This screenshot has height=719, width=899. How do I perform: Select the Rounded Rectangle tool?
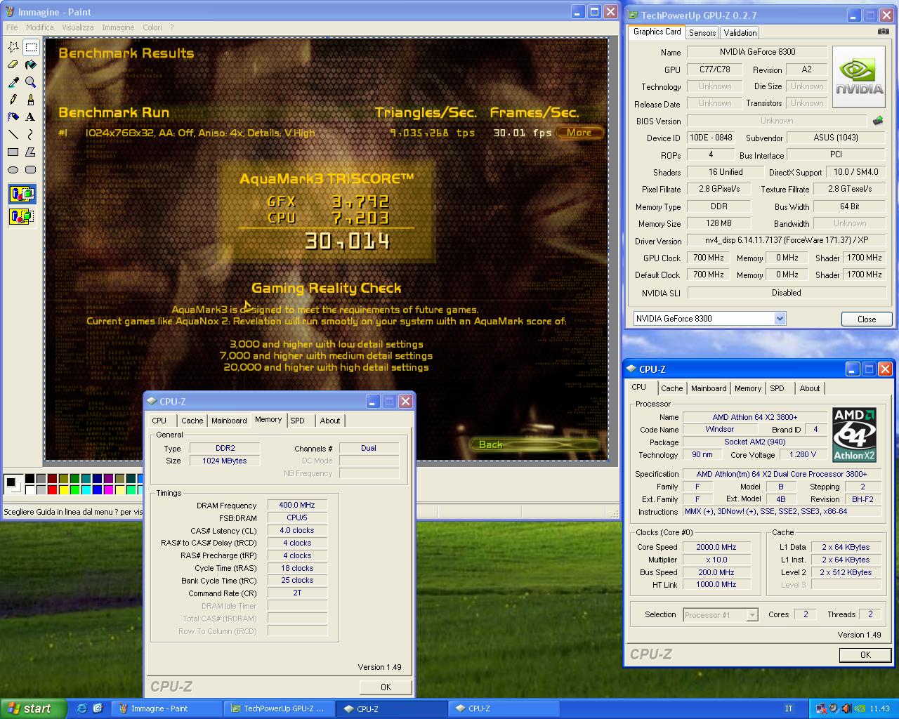pyautogui.click(x=30, y=169)
